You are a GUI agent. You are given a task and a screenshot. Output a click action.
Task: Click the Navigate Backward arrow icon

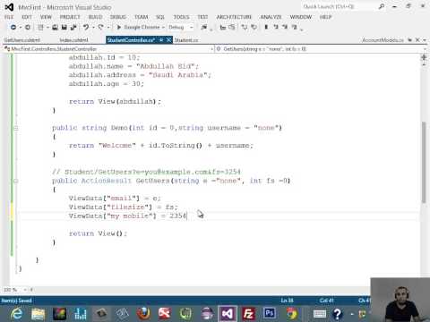tap(13, 27)
